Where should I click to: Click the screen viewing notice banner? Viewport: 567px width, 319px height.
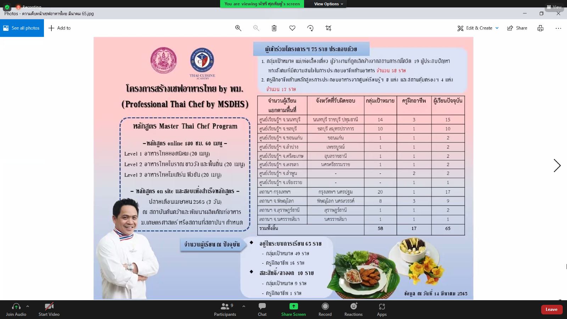tap(262, 4)
